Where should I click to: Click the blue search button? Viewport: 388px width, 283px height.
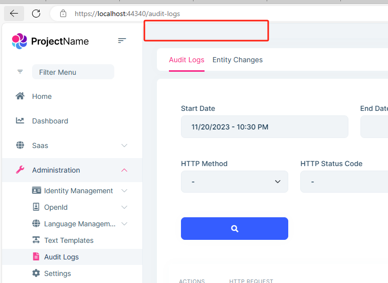(234, 228)
